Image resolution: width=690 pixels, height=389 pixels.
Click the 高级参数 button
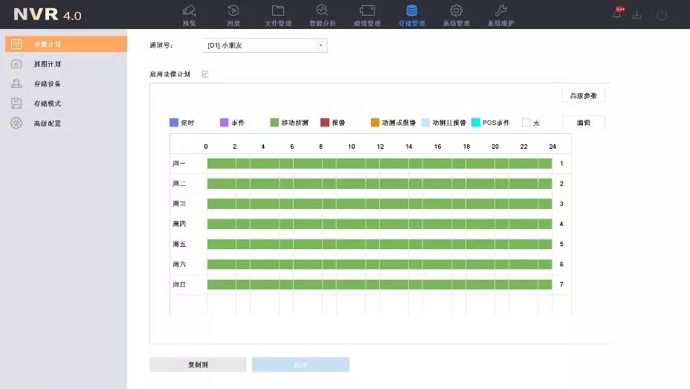pyautogui.click(x=583, y=95)
